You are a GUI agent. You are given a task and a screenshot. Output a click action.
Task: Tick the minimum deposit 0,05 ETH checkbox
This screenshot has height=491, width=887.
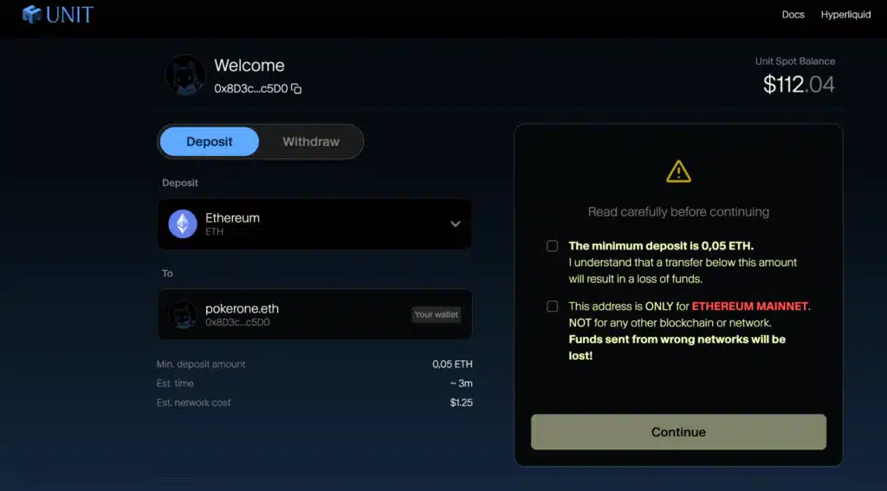[x=553, y=246]
